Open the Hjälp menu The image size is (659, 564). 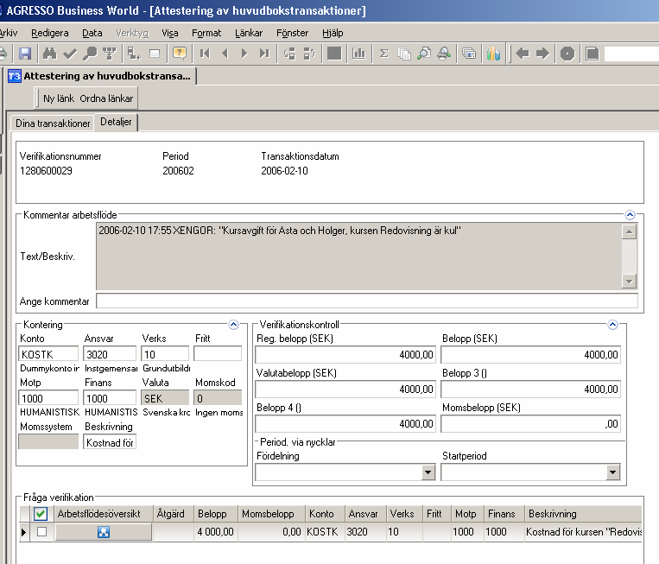point(333,33)
